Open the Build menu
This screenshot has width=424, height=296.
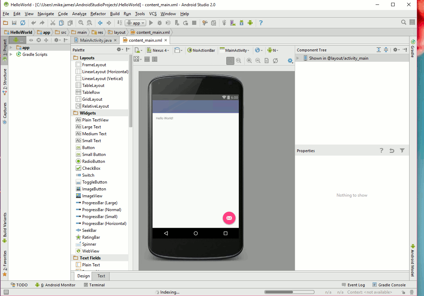pyautogui.click(x=115, y=14)
